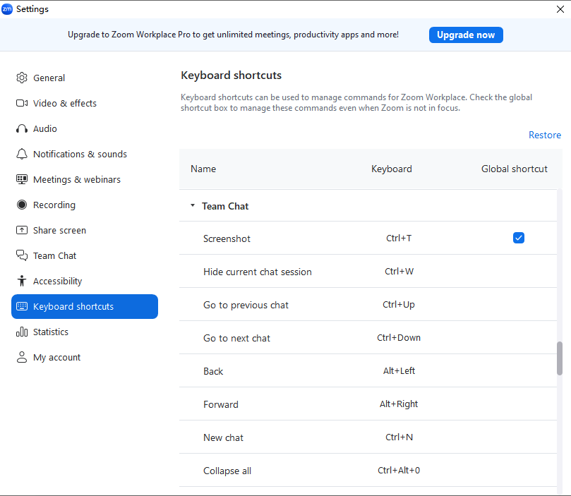Click the Hide current chat session row

click(368, 272)
